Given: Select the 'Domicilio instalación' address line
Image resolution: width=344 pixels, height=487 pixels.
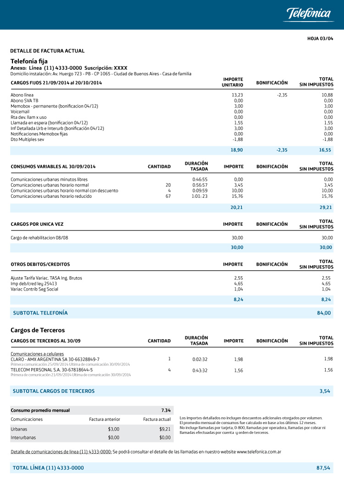Looking at the screenshot, I should (x=101, y=74).
